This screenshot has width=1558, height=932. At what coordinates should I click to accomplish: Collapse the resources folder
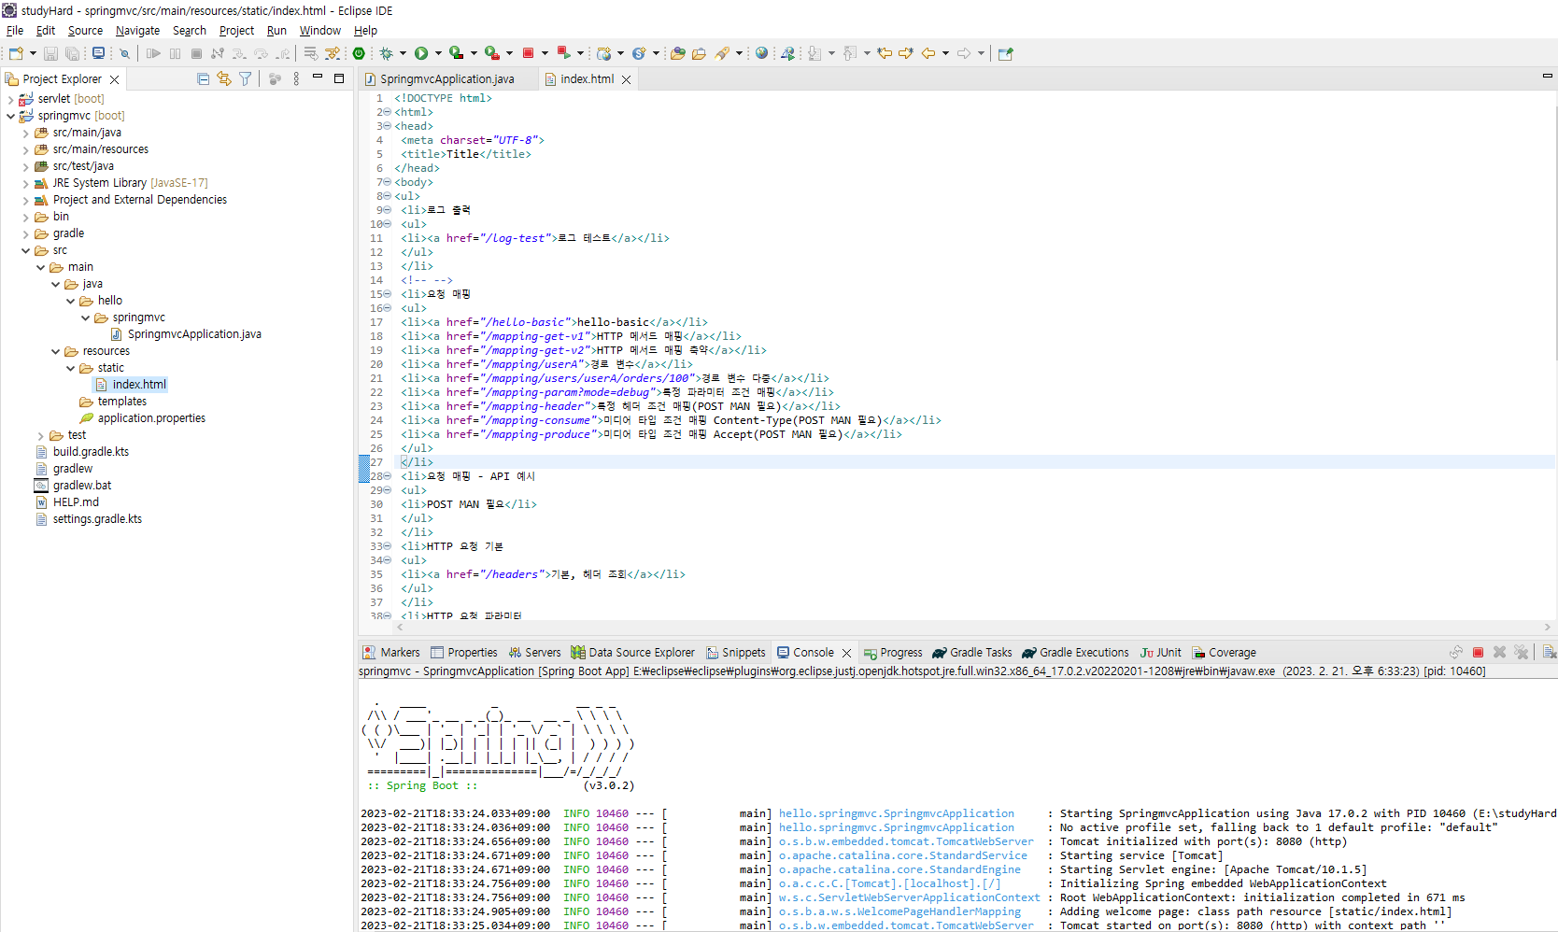(x=55, y=351)
